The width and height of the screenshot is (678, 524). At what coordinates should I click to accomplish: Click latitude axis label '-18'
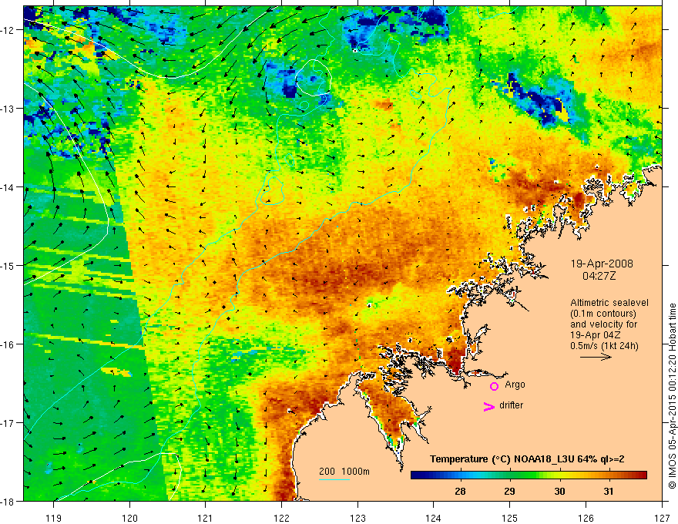(8, 502)
